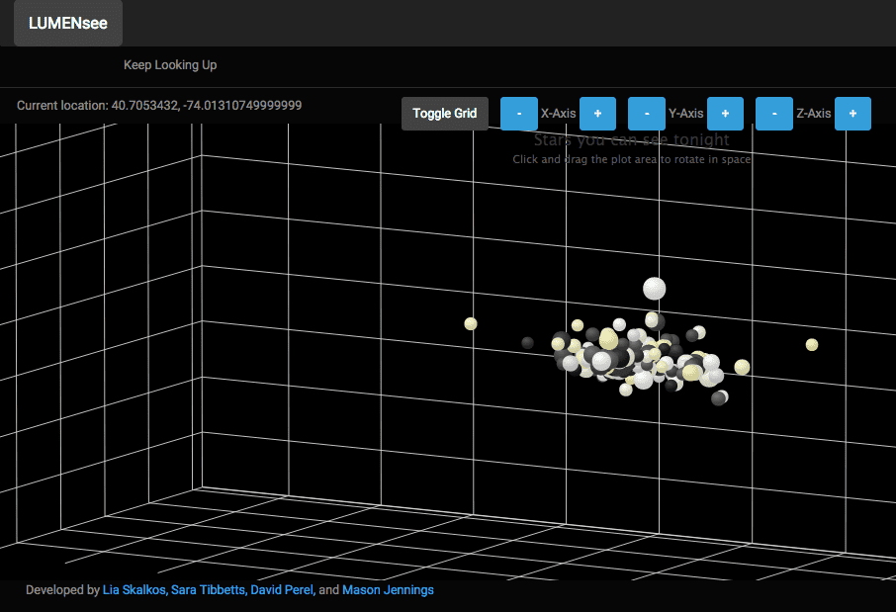
Task: Open Sara Tibbetts developer link
Action: [209, 589]
